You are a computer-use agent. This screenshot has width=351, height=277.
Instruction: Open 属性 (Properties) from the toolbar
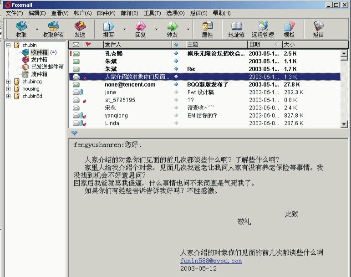point(207,29)
